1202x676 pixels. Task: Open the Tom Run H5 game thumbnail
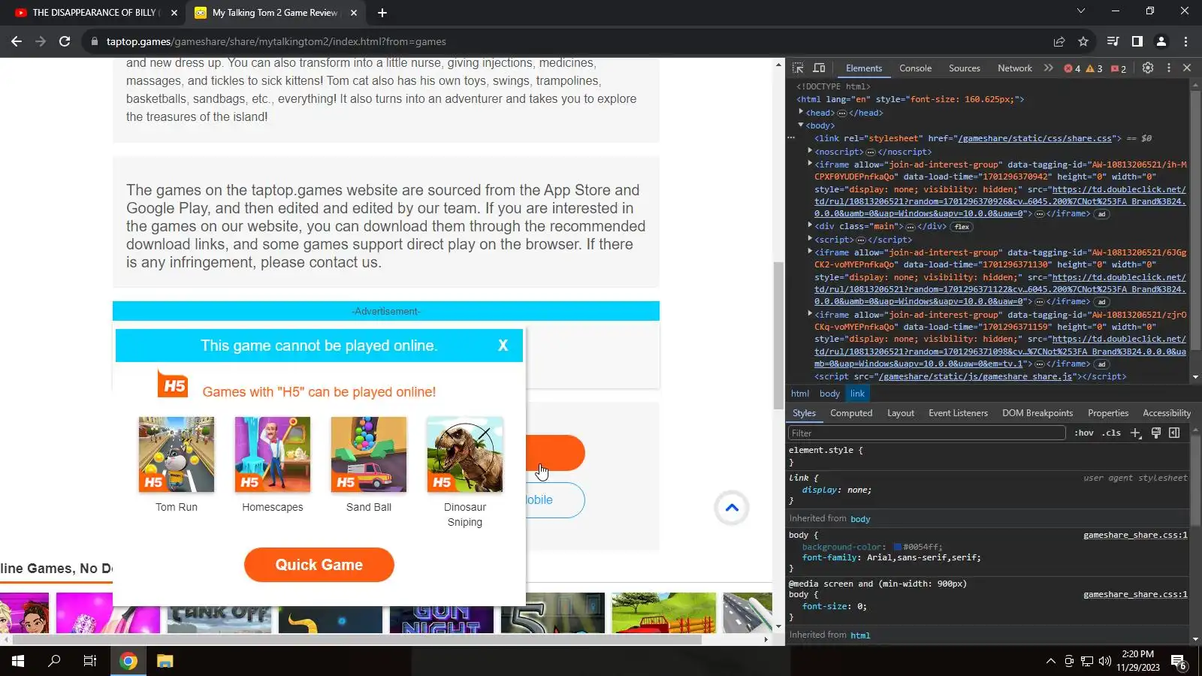pos(177,455)
